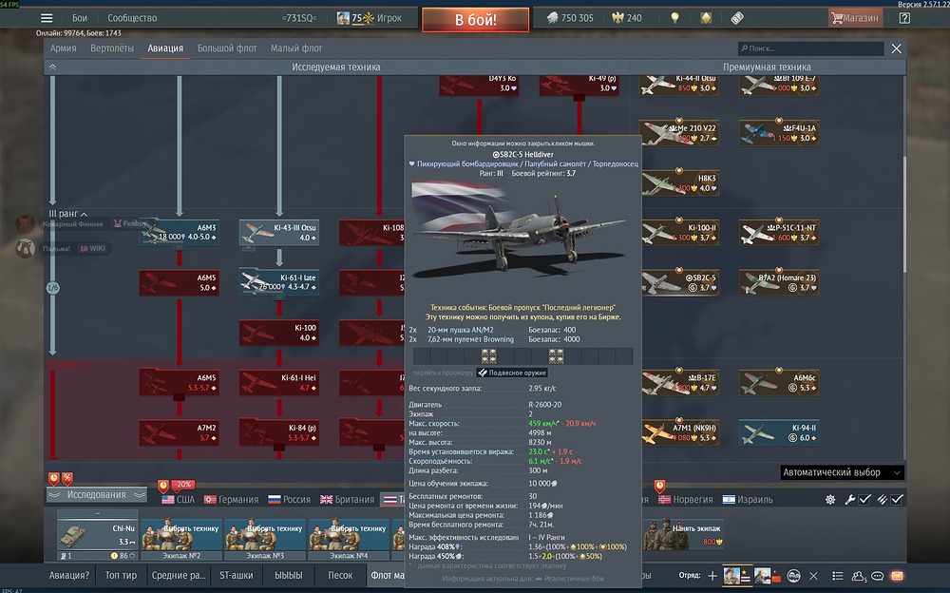Open the mail envelope icon
This screenshot has height=593, width=950.
pos(898,575)
